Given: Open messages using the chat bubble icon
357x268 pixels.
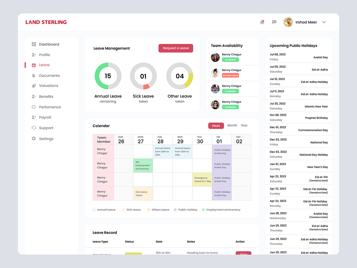Looking at the screenshot, I should [274, 22].
